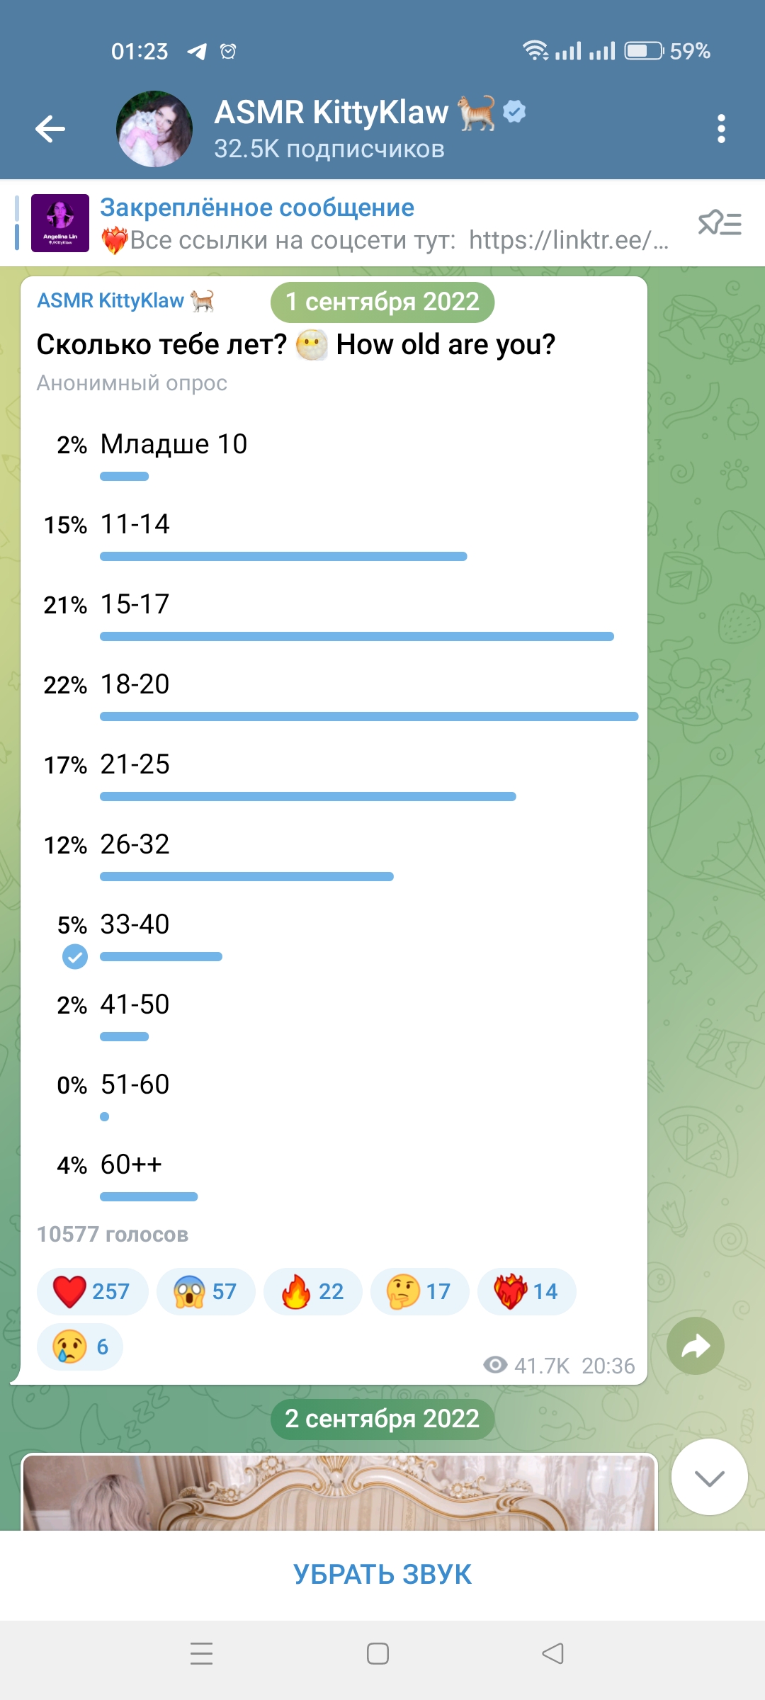Viewport: 765px width, 1700px height.
Task: Add the red heart reaction 257
Action: click(92, 1291)
